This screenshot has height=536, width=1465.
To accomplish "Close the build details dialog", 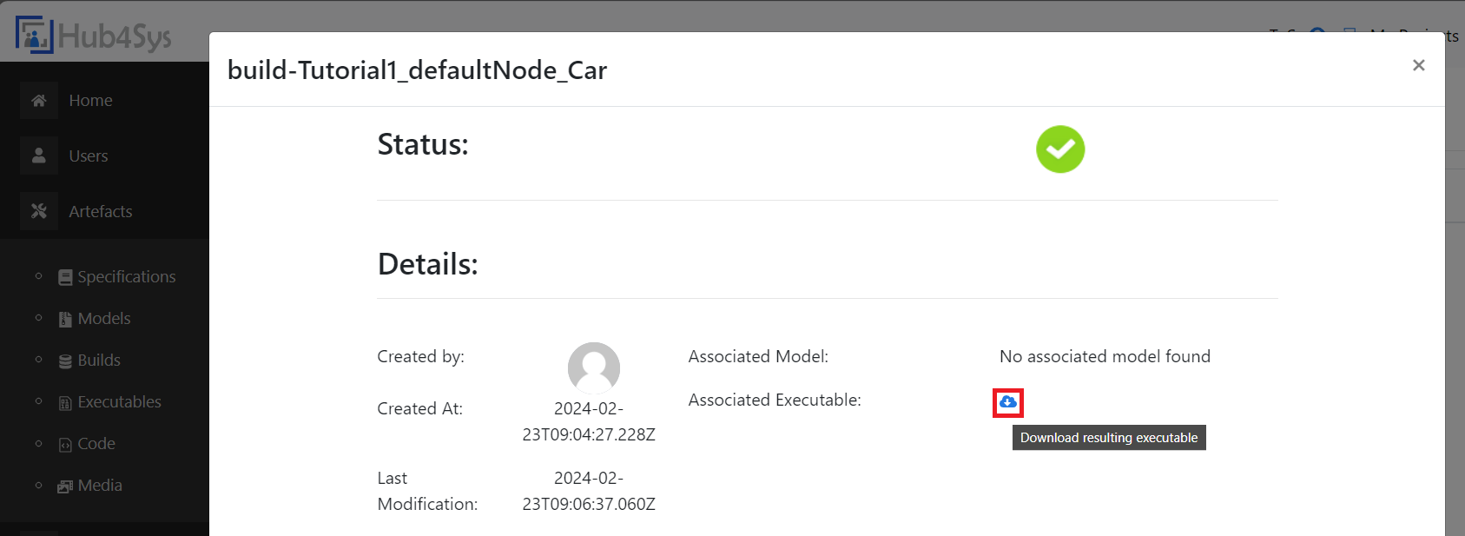I will [x=1419, y=65].
